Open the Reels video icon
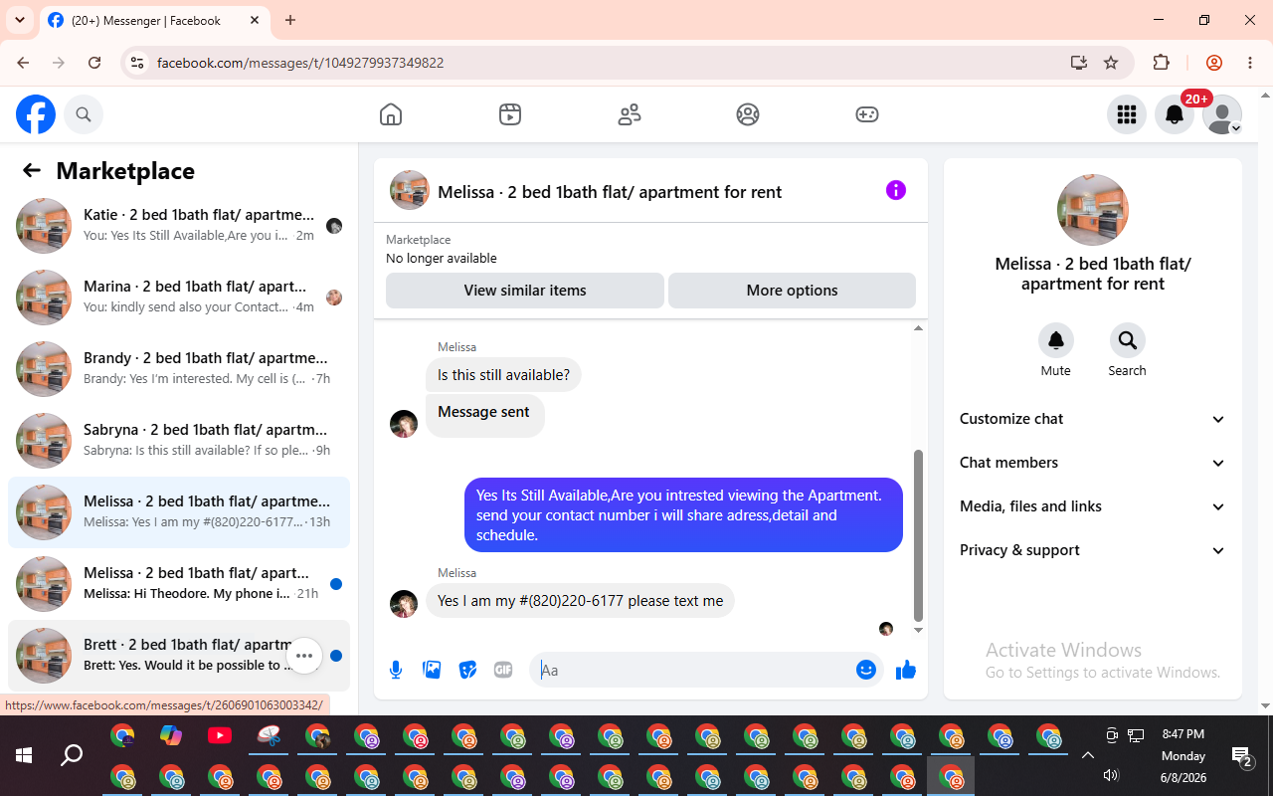 point(510,114)
